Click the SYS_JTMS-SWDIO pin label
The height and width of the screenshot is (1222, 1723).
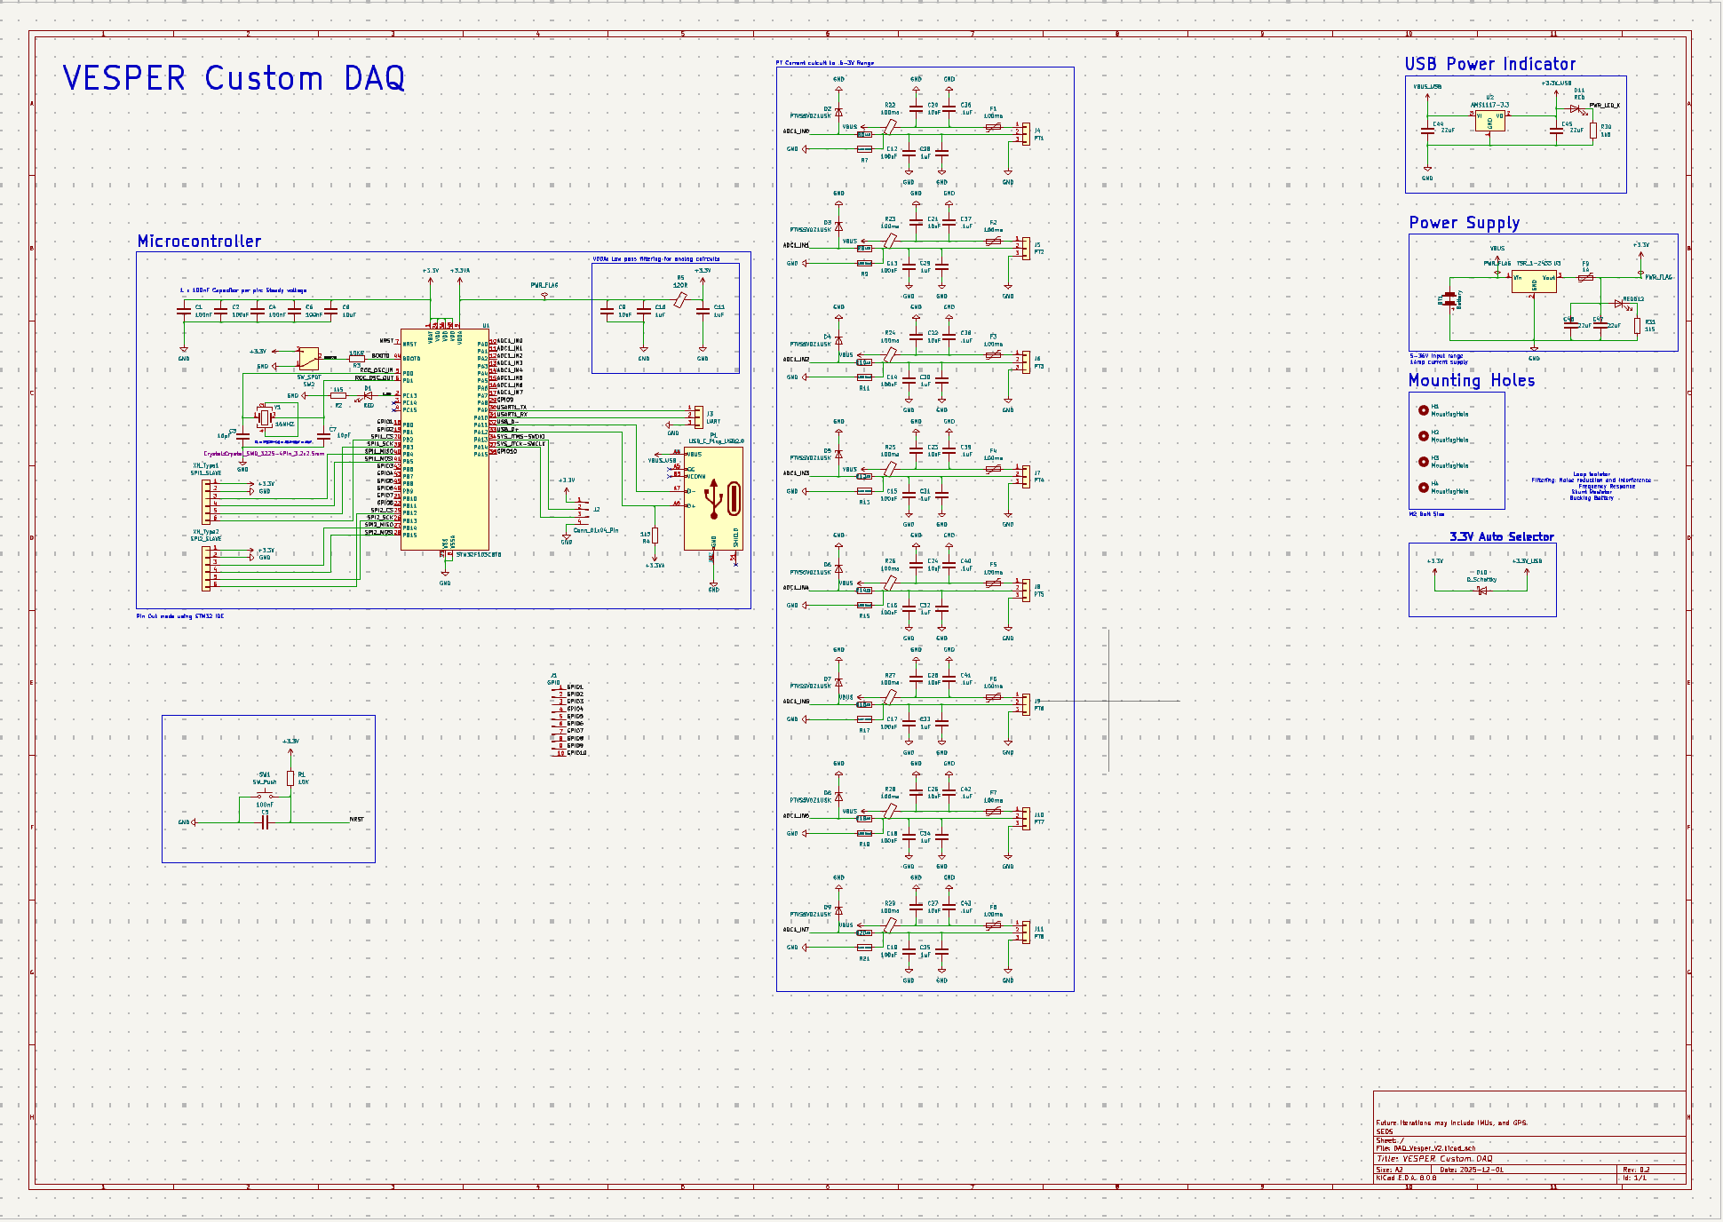(x=521, y=436)
